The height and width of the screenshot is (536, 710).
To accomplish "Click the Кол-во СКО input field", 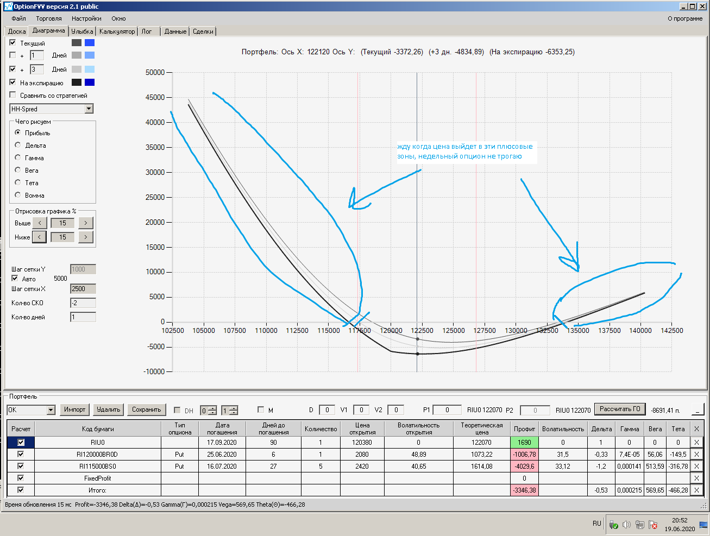I will (x=83, y=303).
